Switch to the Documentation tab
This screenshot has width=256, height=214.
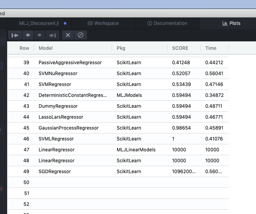point(167,23)
